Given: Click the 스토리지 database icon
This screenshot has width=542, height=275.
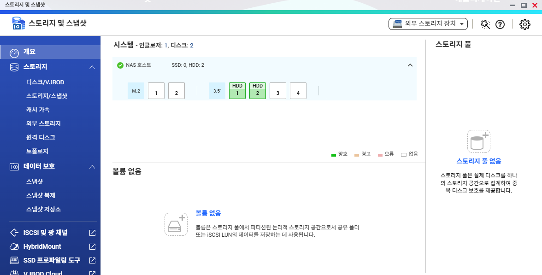Looking at the screenshot, I should 14,67.
